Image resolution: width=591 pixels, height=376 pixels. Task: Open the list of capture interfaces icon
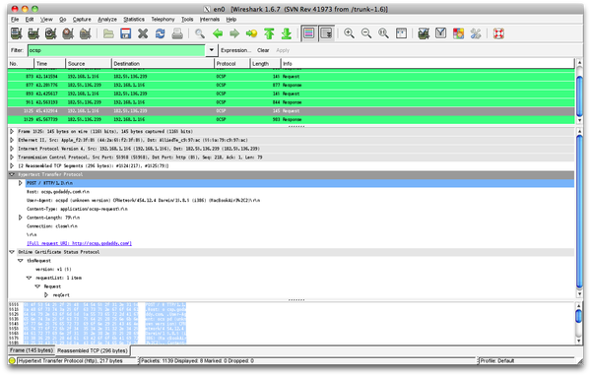click(x=16, y=33)
